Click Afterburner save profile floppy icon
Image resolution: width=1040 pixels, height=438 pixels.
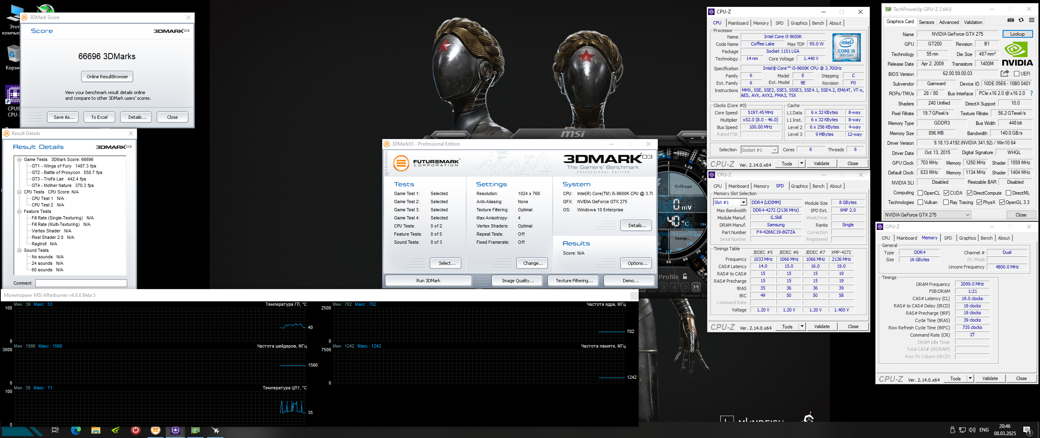[696, 287]
